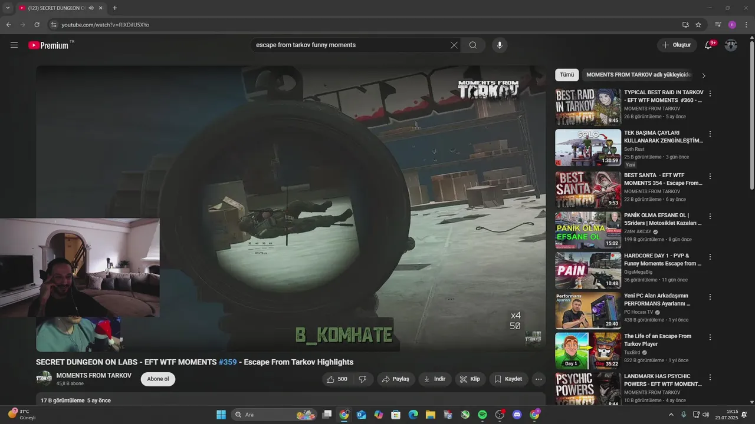This screenshot has width=755, height=424.
Task: Open the description box with 17 B görüntüleme
Action: [291, 400]
